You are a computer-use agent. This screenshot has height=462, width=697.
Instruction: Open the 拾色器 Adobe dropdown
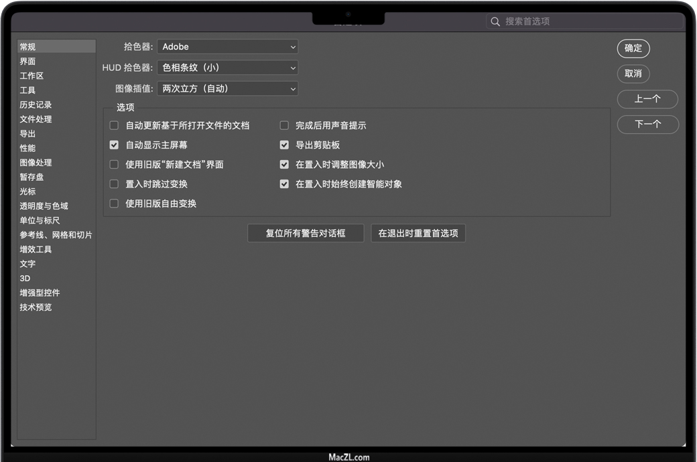[x=227, y=47]
